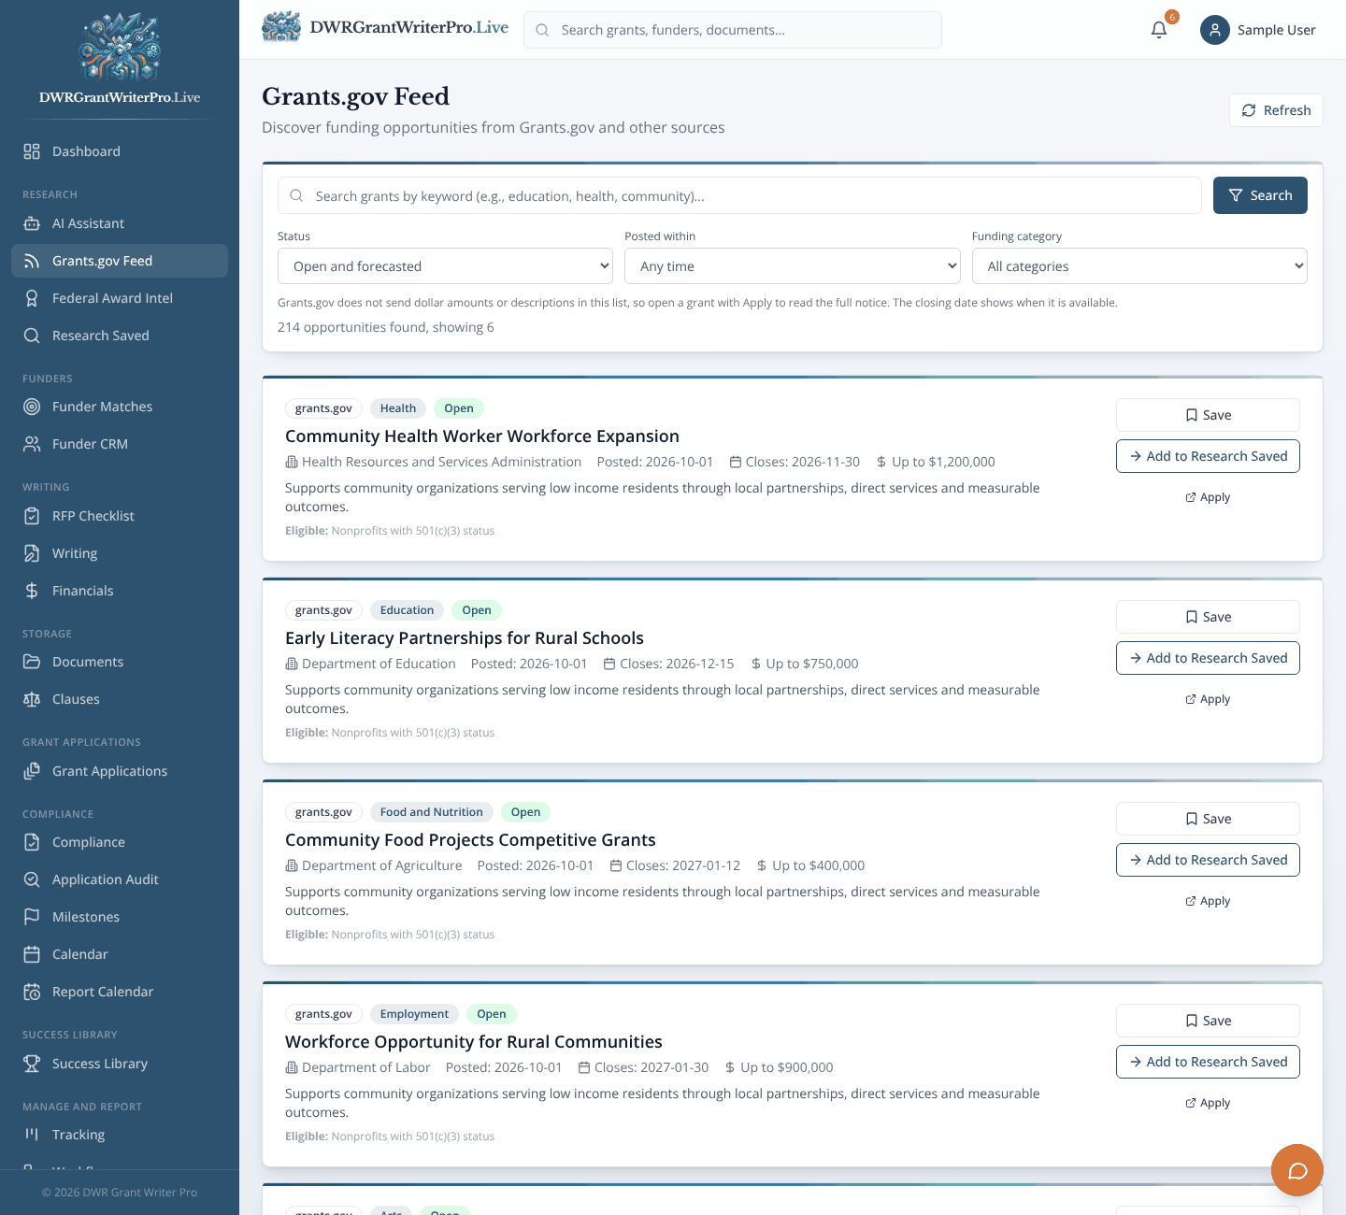Save the Community Health Worker Workforce Expansion grant
Screen dimensions: 1346x1215
click(1208, 415)
